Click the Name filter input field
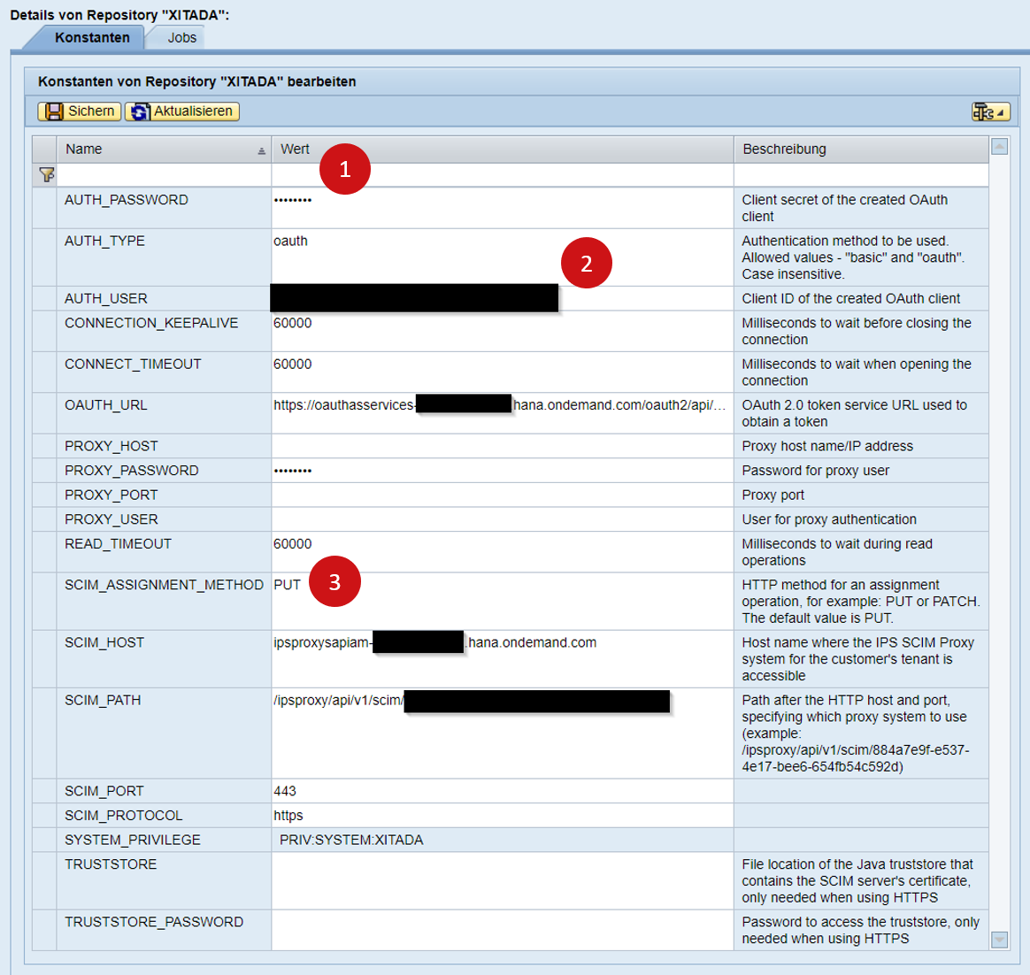The width and height of the screenshot is (1030, 975). (x=164, y=175)
